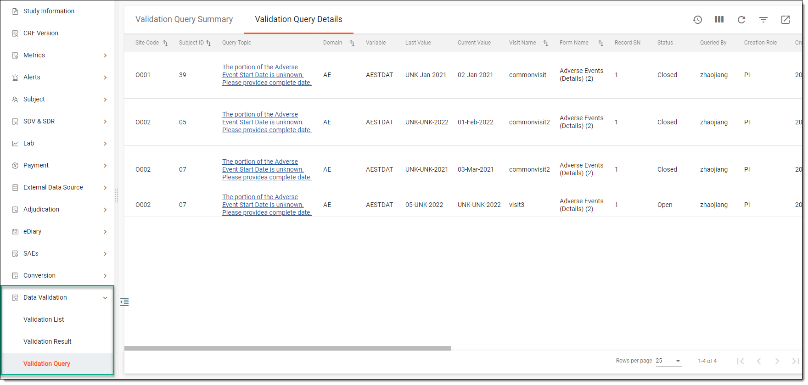Click the Study Information sidebar icon
The width and height of the screenshot is (808, 385).
pos(15,11)
